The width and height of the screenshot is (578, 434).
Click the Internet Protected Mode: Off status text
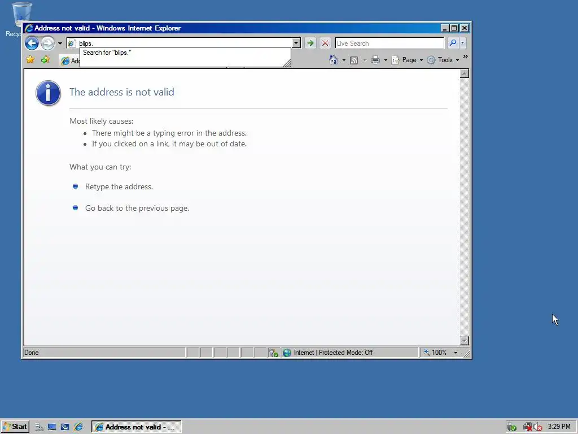(x=333, y=353)
